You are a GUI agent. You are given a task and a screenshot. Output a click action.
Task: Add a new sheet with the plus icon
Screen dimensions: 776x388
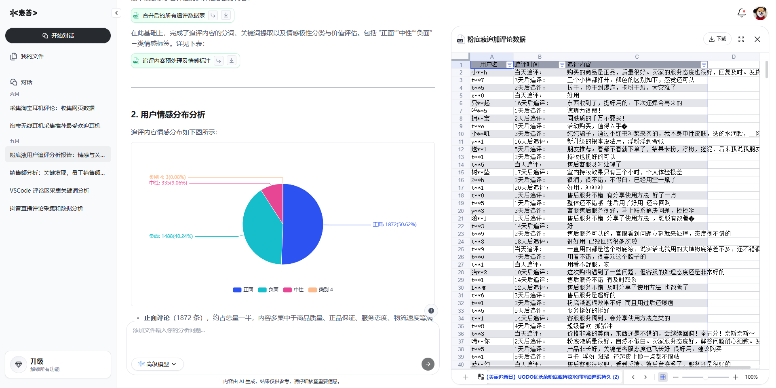(466, 377)
